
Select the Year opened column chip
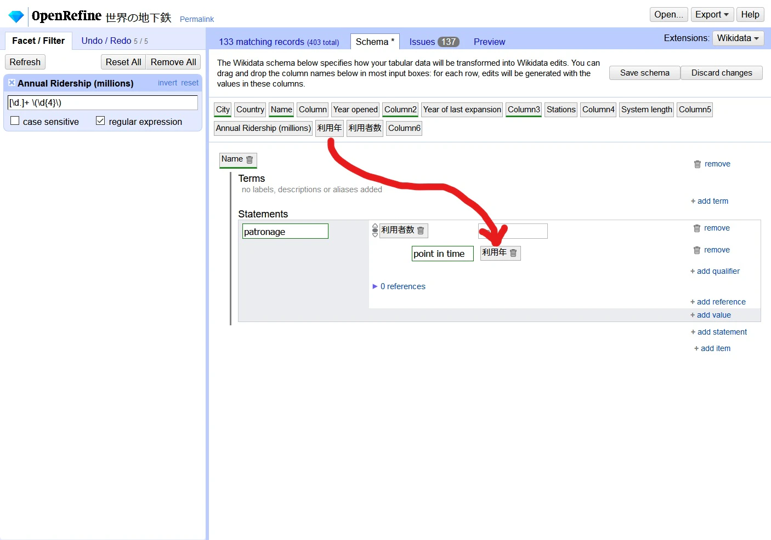point(355,110)
